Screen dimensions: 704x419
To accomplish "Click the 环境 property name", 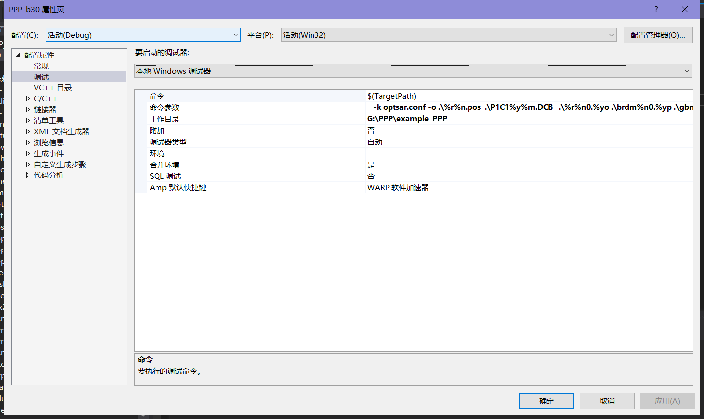I will 157,153.
